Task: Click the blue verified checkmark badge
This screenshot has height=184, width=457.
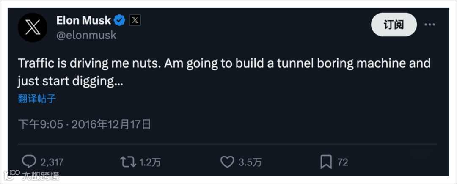Action: click(x=120, y=20)
